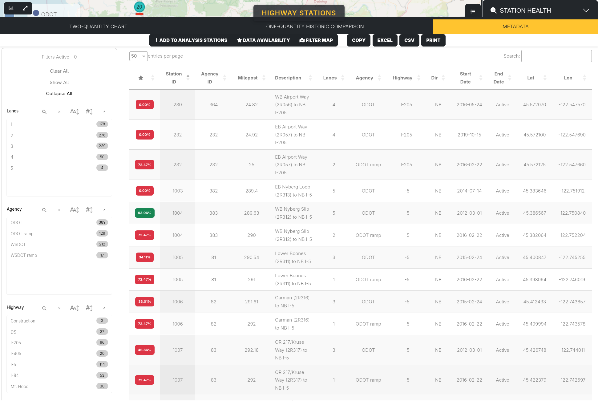Search within the Agency filter

coord(44,210)
